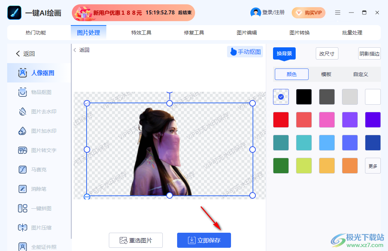388x251 pixels.
Task: Click the VIP diamond icon
Action: 299,13
